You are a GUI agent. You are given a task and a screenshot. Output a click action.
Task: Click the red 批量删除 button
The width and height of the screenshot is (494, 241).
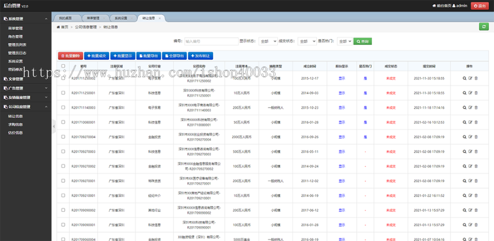pos(70,55)
